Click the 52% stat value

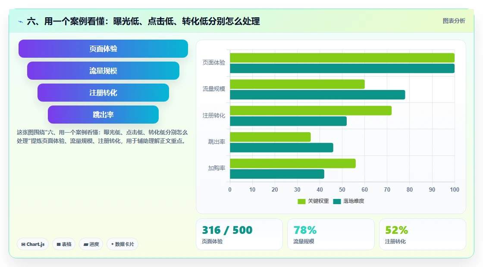pyautogui.click(x=396, y=230)
